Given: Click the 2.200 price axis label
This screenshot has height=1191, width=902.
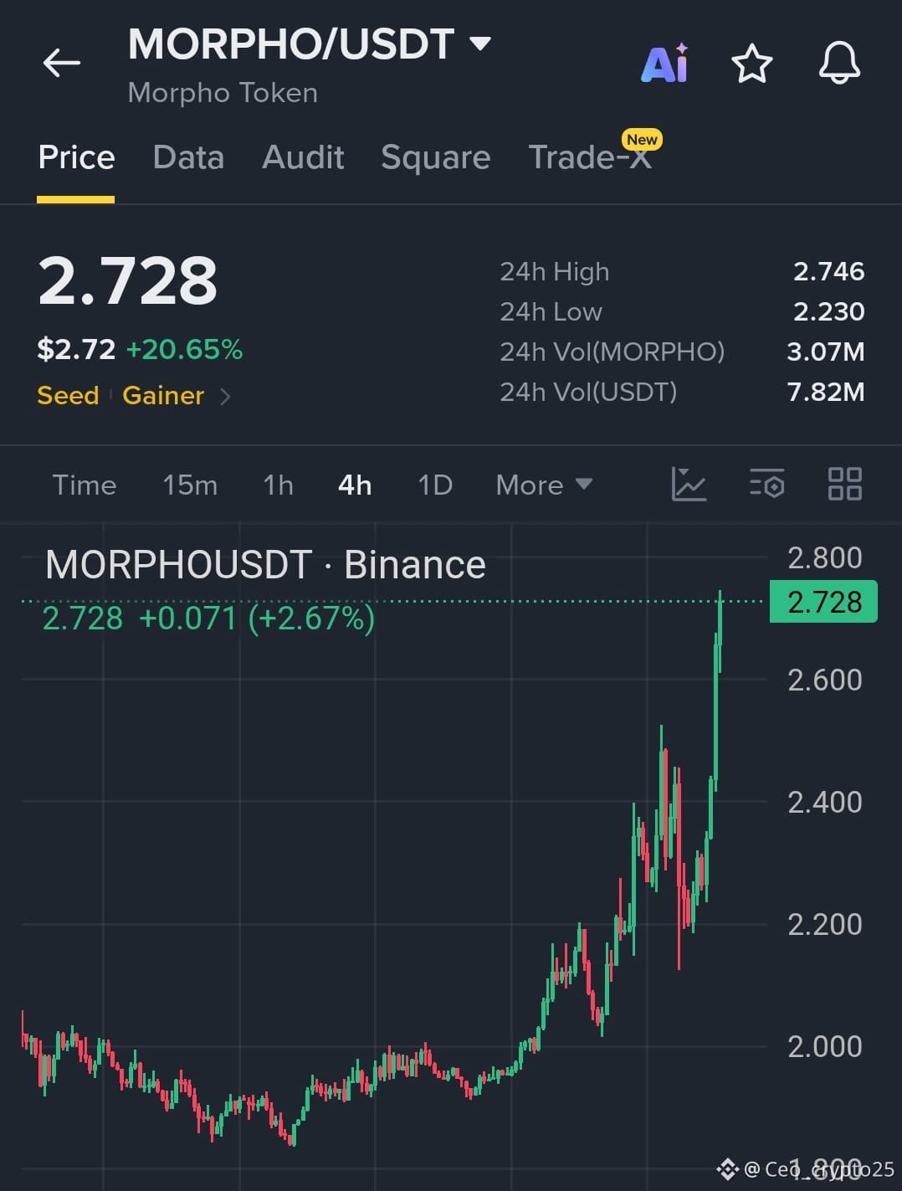Looking at the screenshot, I should click(x=824, y=924).
